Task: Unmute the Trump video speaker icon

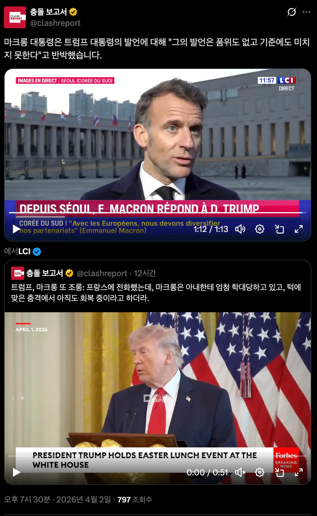Action: 240,473
